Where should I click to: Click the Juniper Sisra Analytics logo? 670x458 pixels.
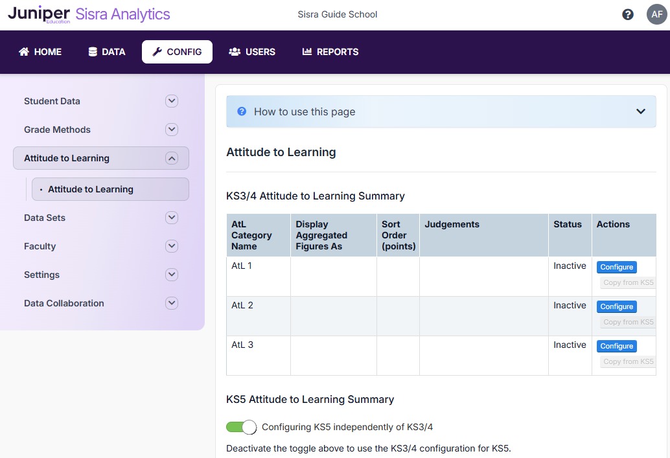tap(89, 14)
